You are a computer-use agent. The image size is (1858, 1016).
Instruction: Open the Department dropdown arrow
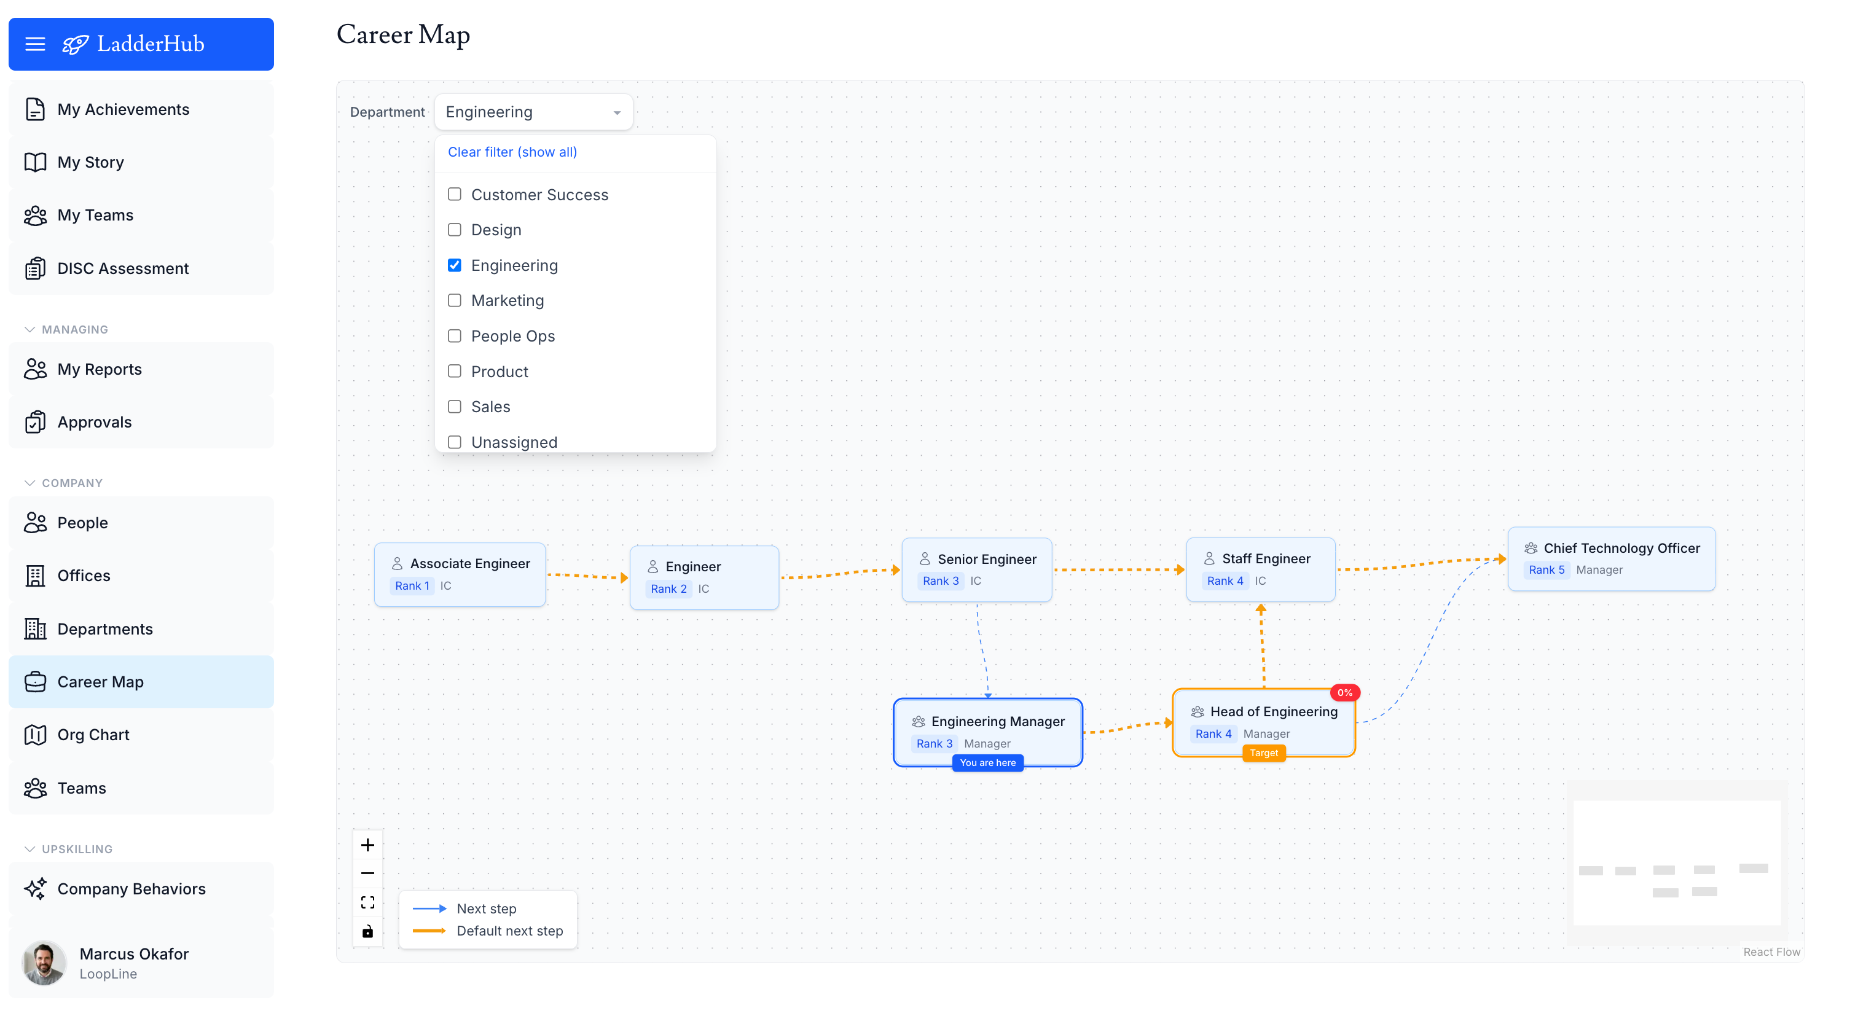coord(617,112)
